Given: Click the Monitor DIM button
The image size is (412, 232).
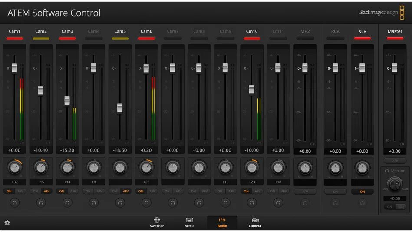Looking at the screenshot, I should pos(400,207).
